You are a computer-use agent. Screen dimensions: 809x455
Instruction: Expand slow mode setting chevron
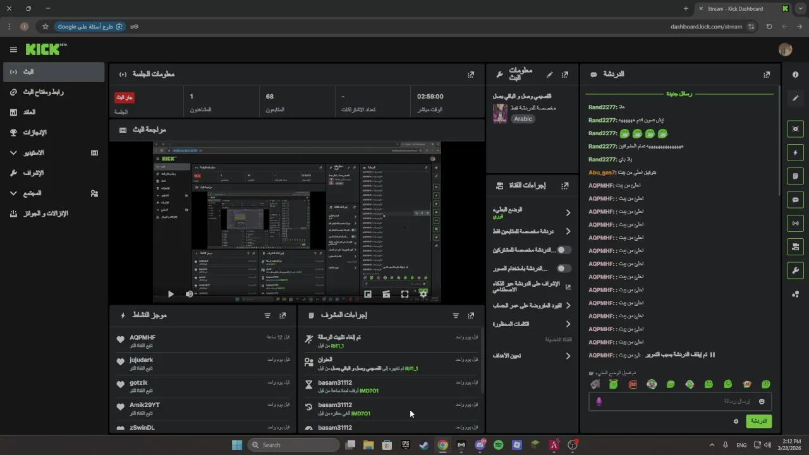click(568, 213)
